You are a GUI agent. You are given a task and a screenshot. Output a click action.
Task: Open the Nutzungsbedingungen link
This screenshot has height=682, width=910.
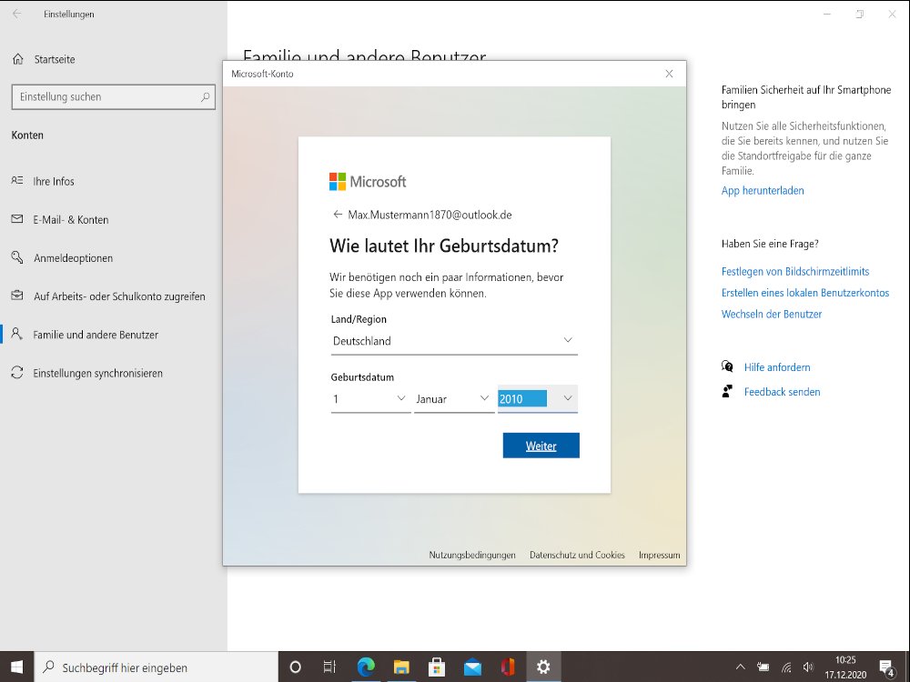click(x=472, y=555)
